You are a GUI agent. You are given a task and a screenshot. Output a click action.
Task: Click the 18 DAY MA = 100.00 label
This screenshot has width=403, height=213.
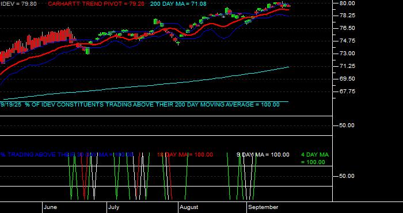click(x=185, y=155)
